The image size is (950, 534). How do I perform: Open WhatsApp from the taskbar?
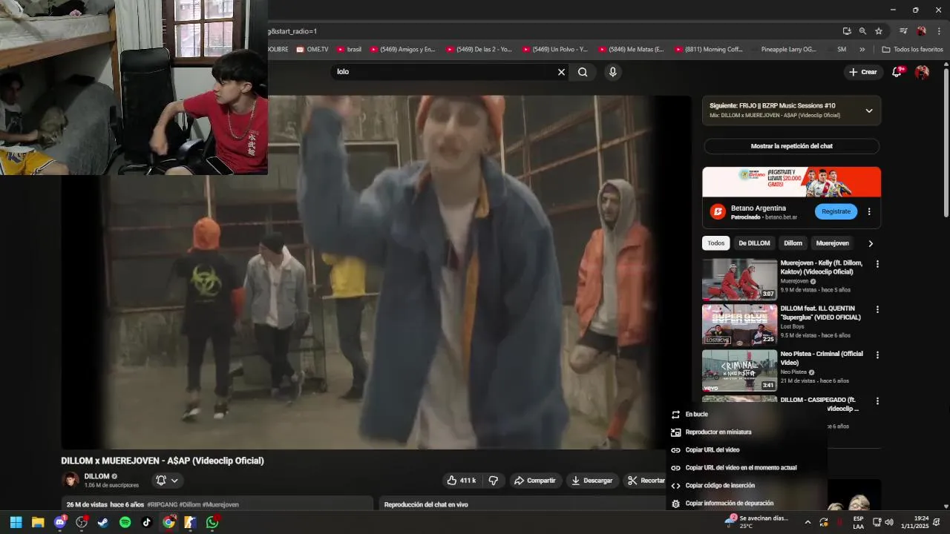[x=212, y=522]
